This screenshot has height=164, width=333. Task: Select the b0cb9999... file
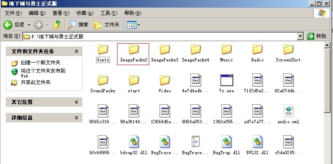(103, 145)
